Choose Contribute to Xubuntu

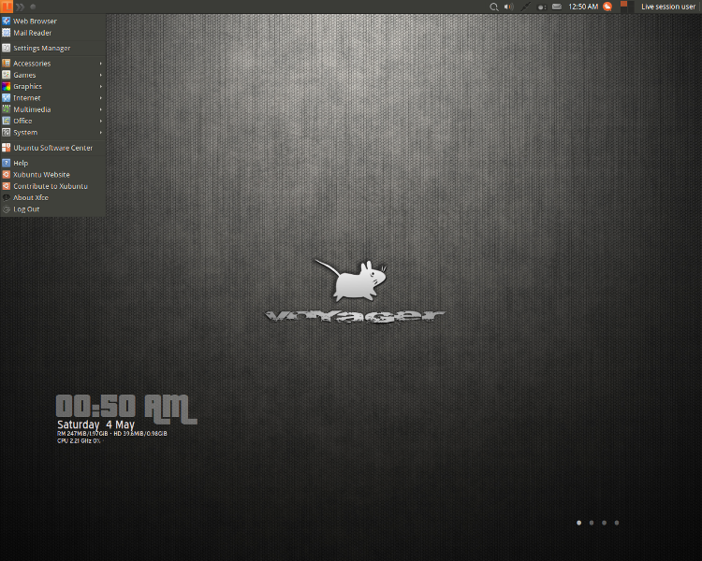(52, 186)
